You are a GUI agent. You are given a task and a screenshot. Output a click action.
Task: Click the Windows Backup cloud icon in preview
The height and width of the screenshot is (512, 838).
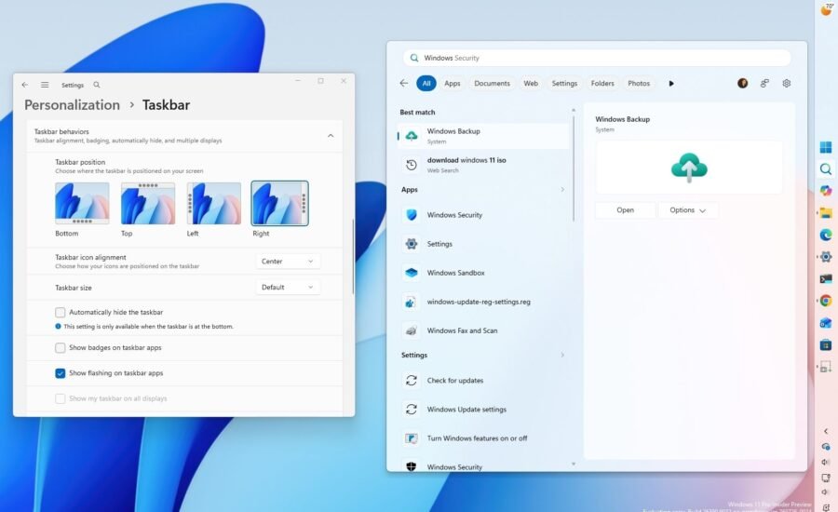tap(689, 168)
